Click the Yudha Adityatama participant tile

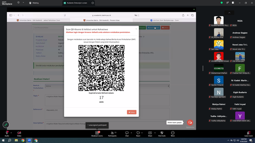[219, 116]
